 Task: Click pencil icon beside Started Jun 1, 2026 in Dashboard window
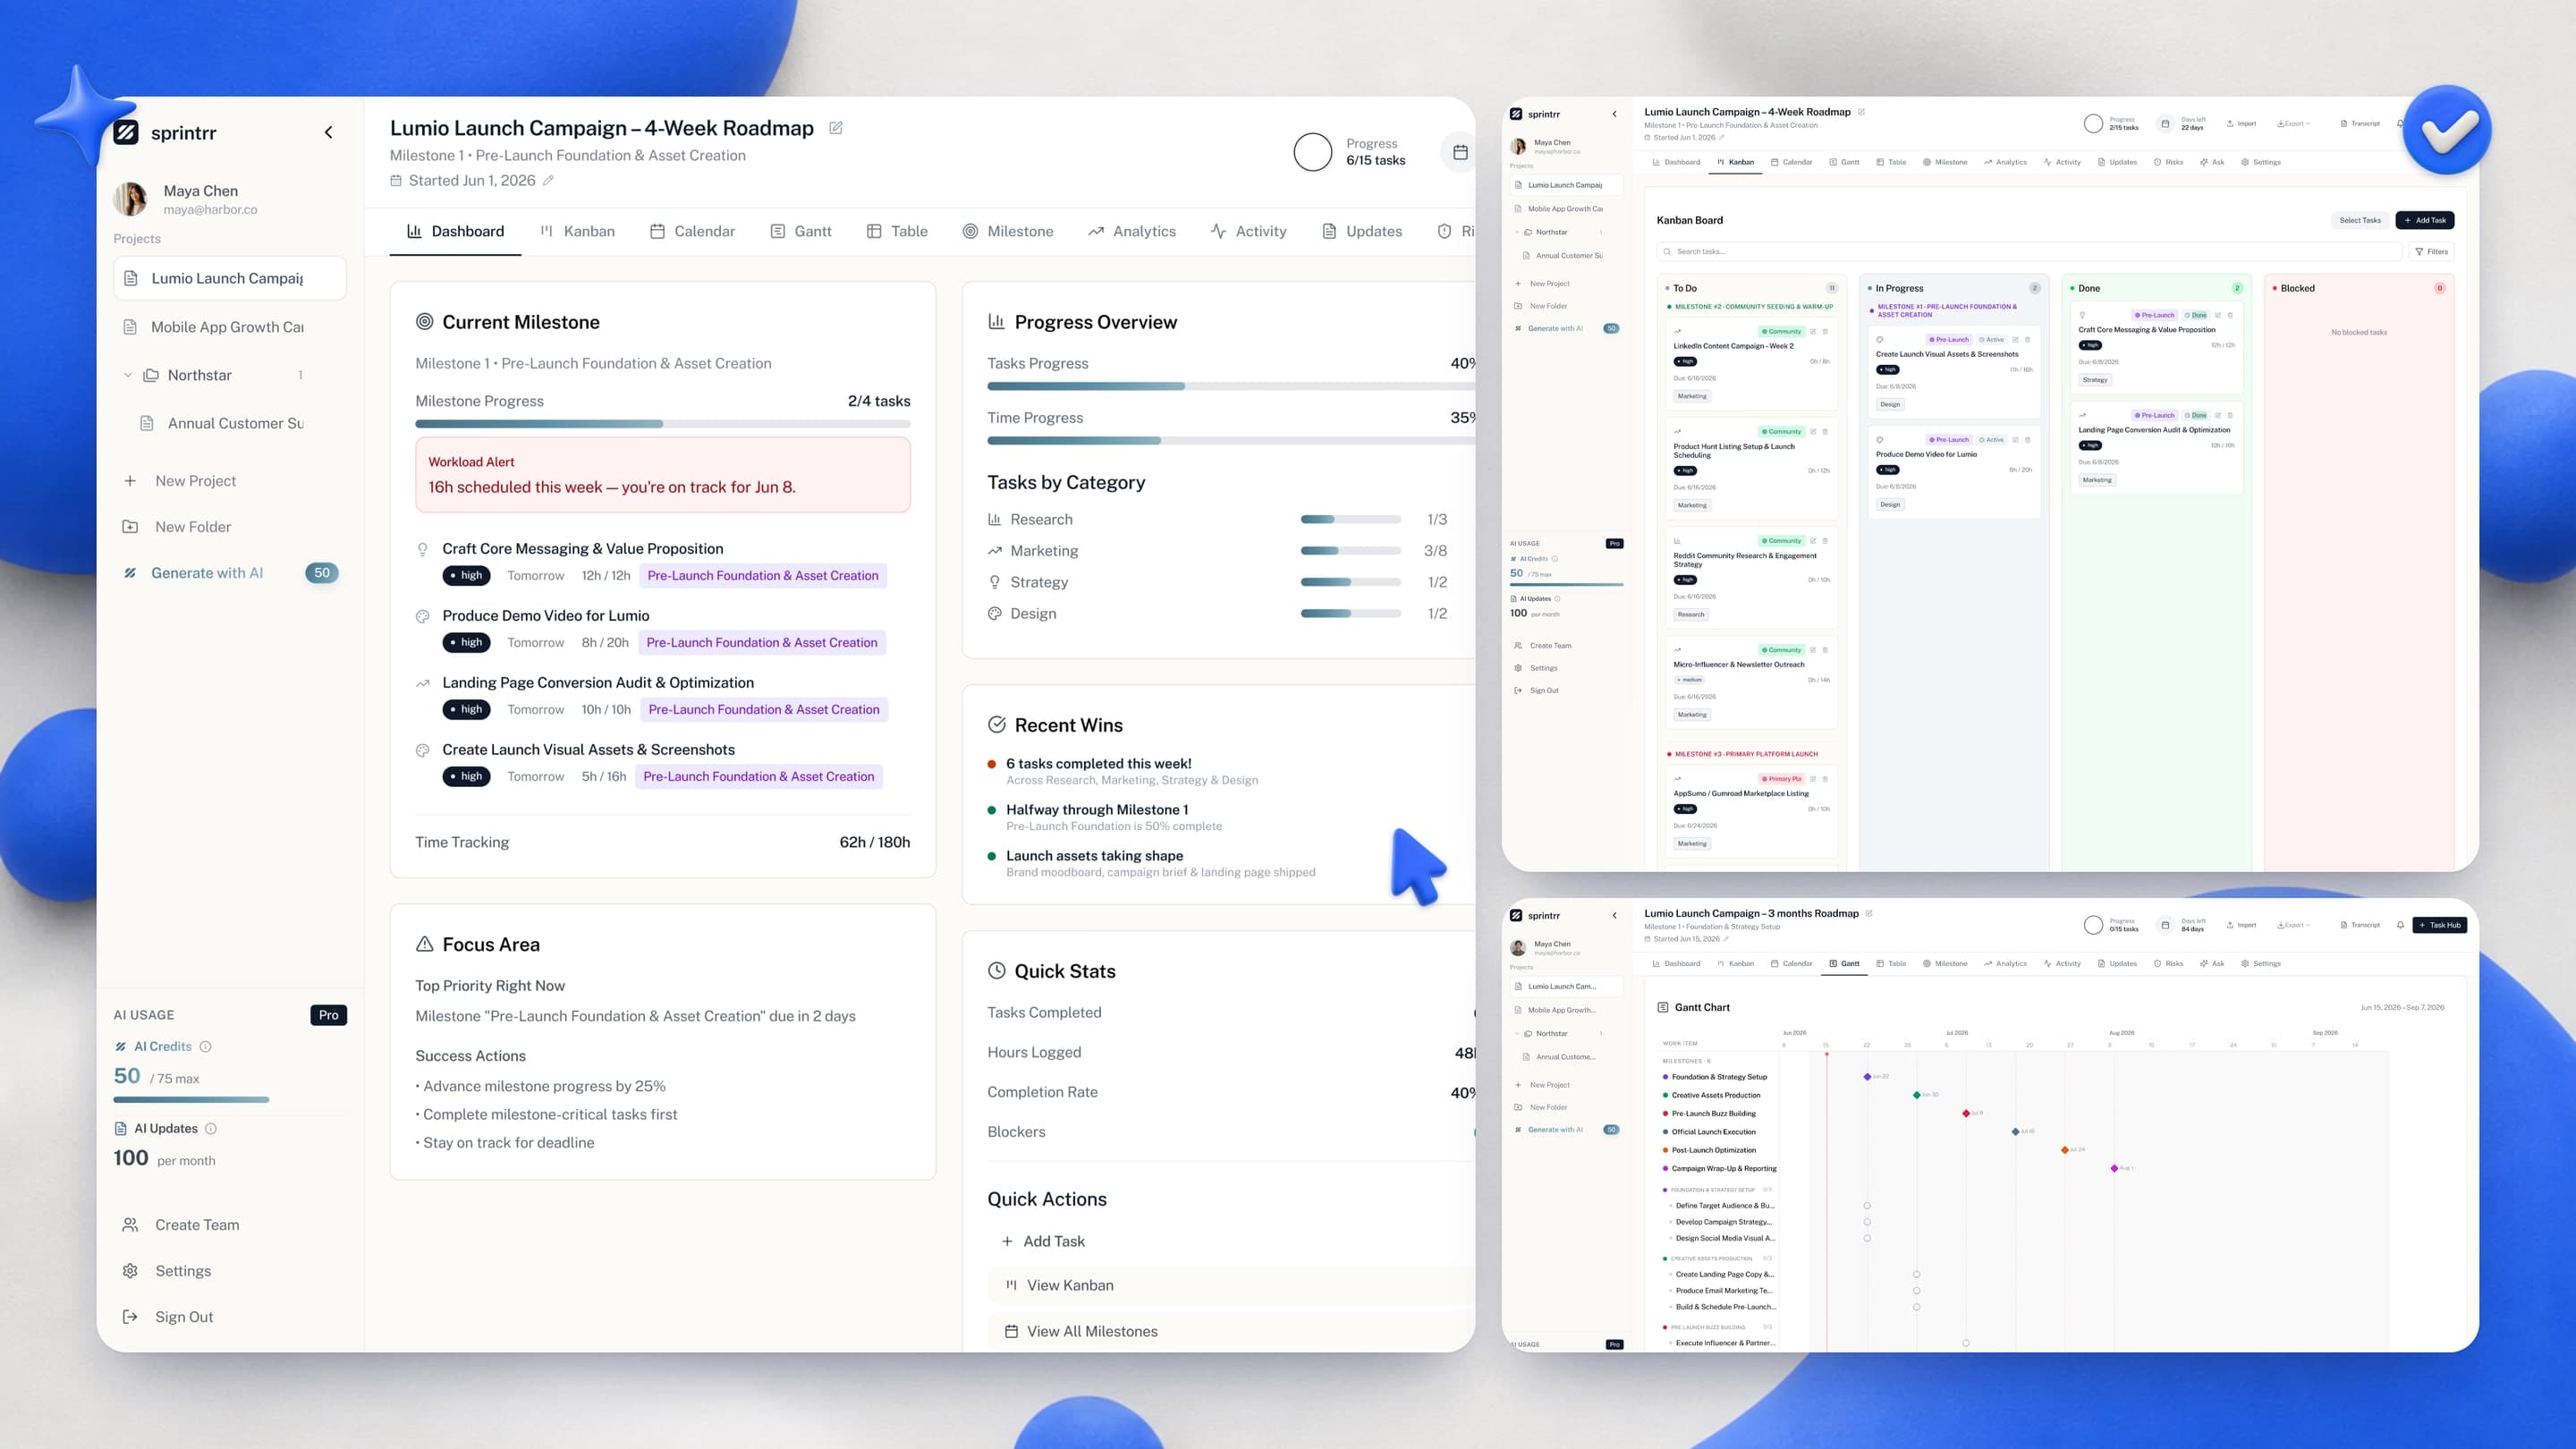(548, 181)
